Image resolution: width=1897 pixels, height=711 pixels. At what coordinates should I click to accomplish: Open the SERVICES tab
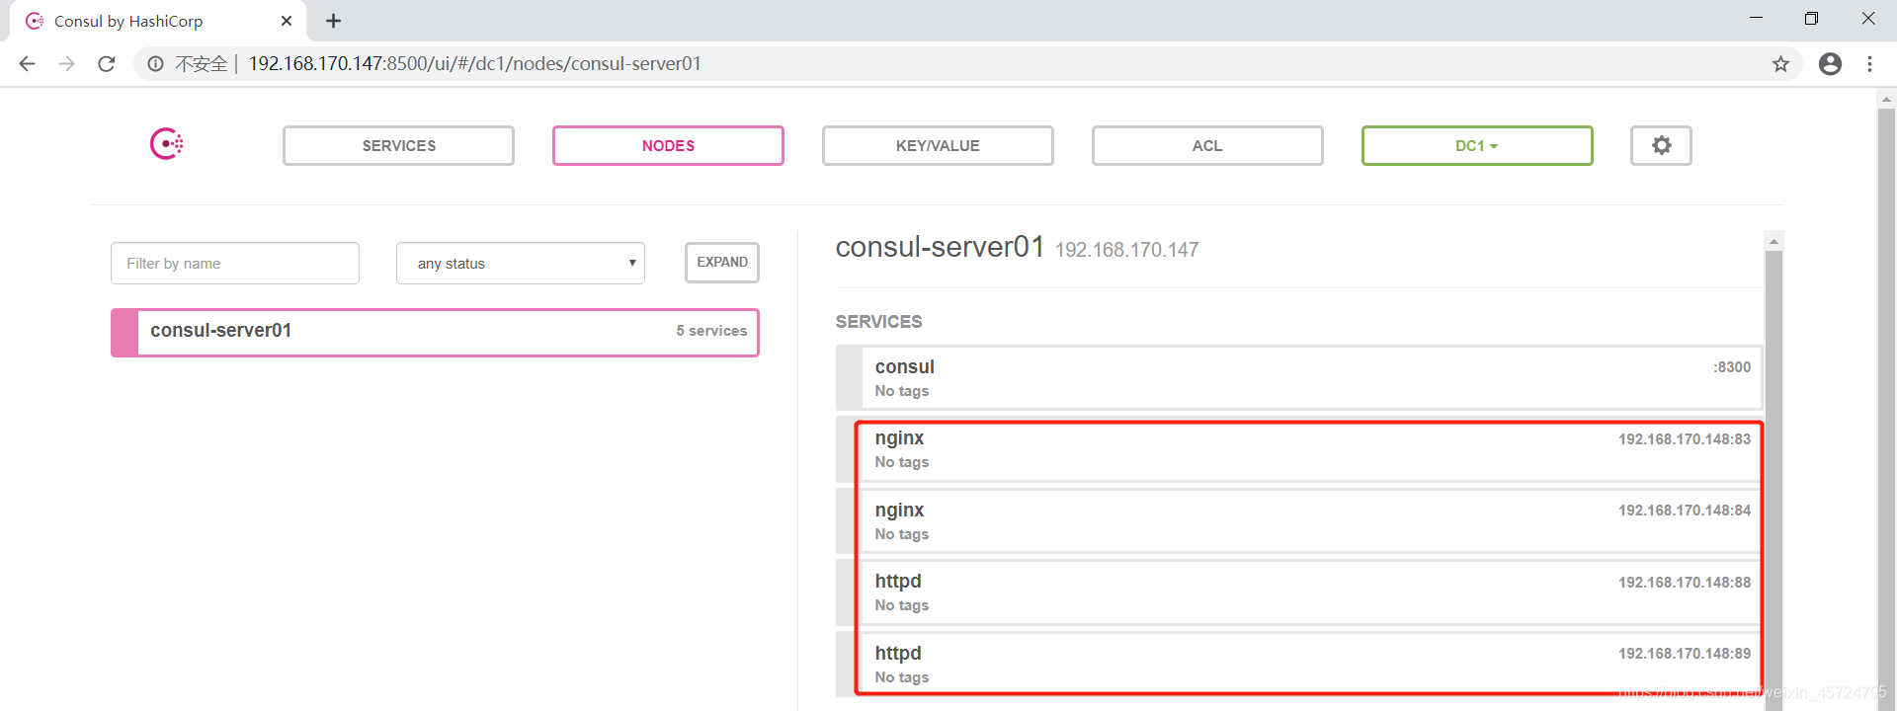point(398,145)
